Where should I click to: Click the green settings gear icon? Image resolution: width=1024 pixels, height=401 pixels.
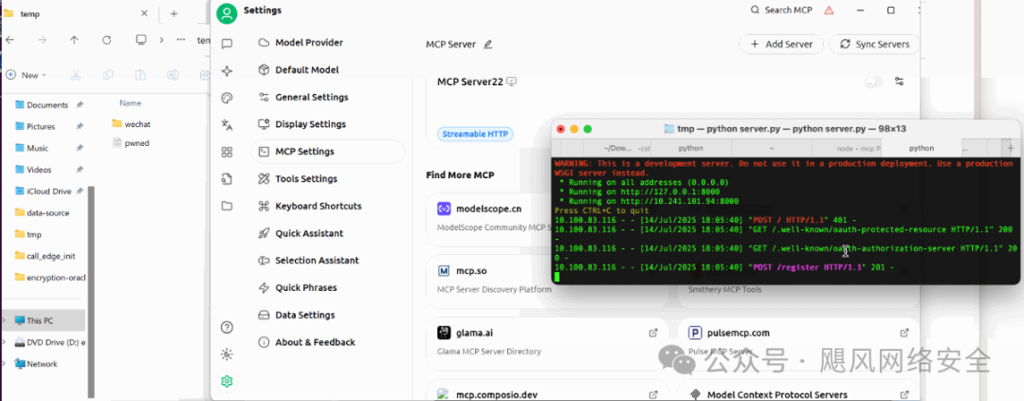point(227,381)
